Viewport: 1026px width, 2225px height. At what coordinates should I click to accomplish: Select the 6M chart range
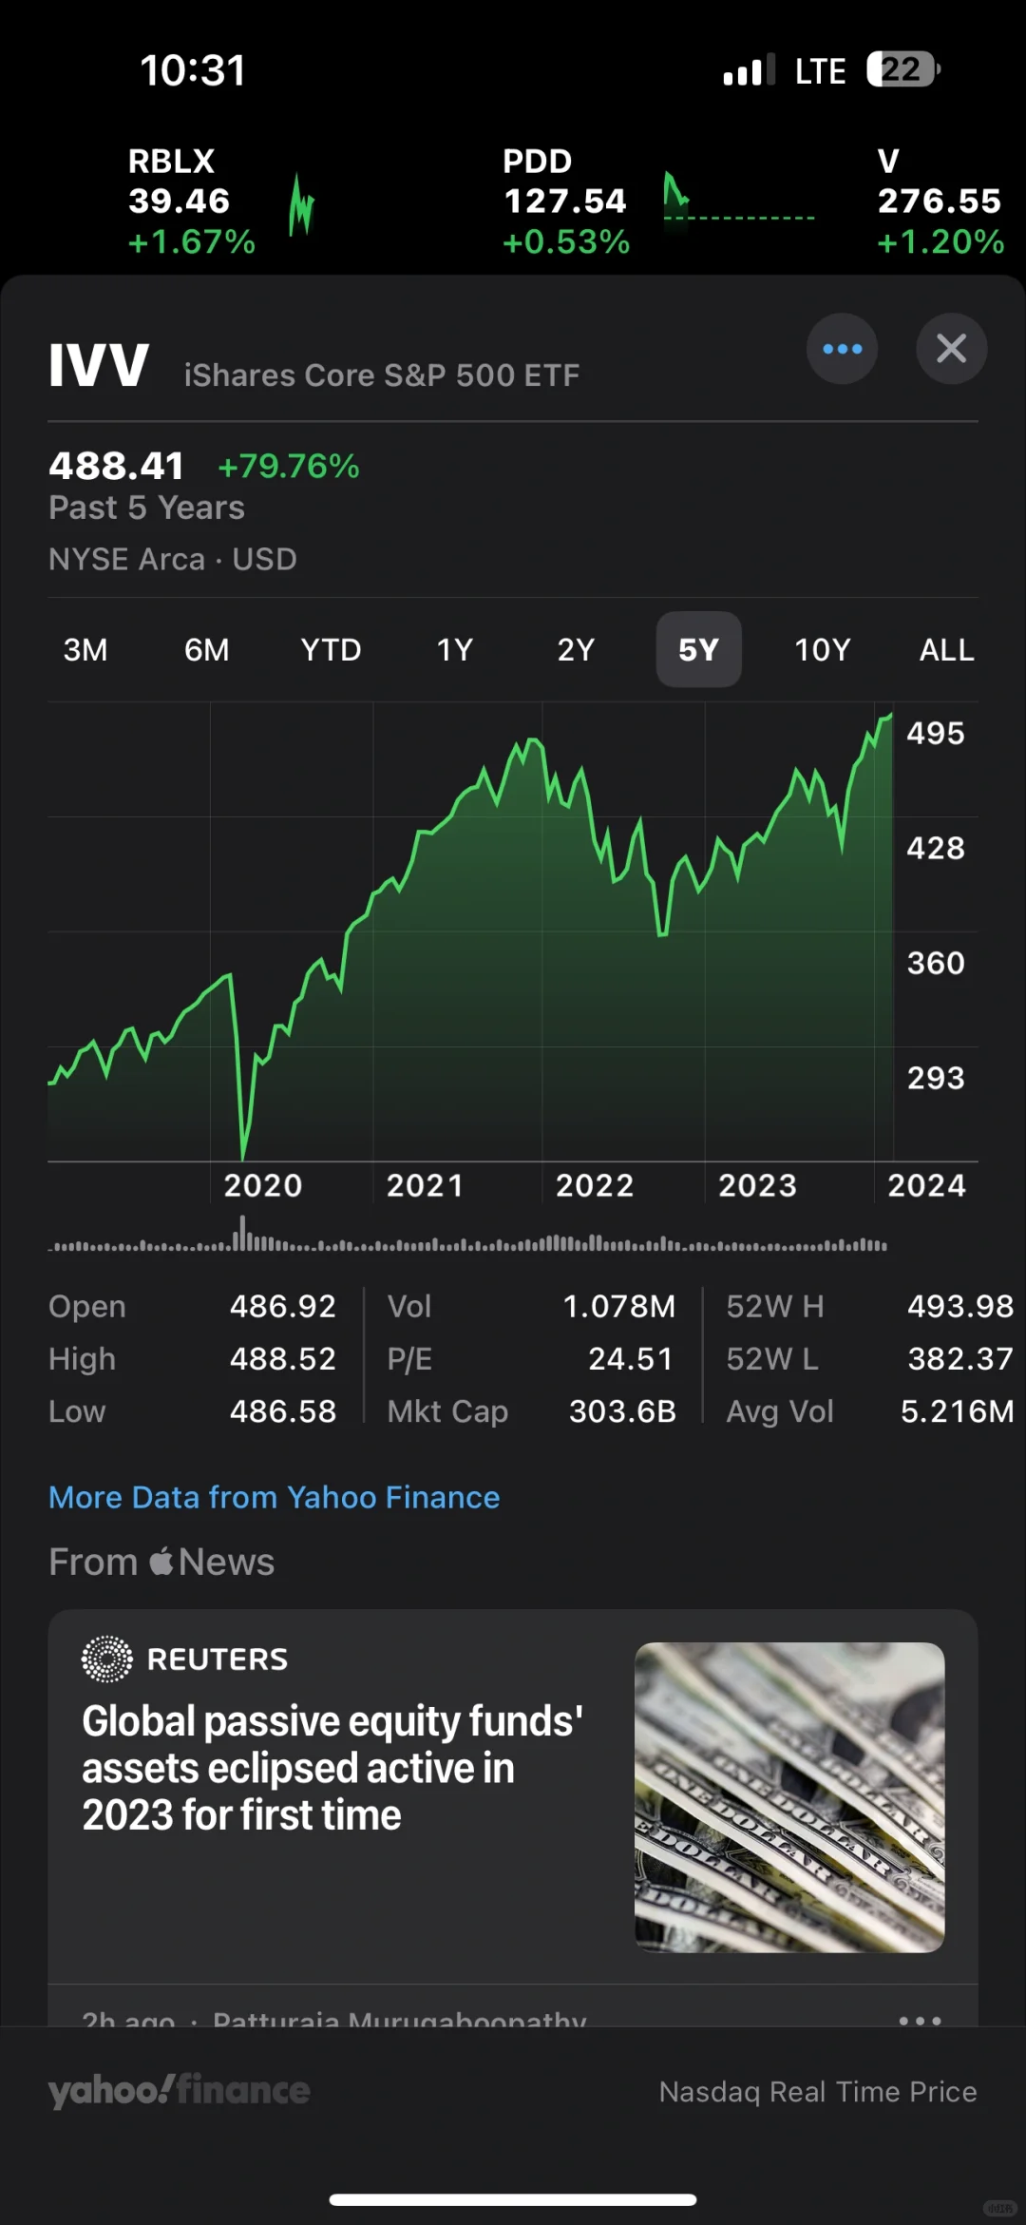click(x=207, y=650)
